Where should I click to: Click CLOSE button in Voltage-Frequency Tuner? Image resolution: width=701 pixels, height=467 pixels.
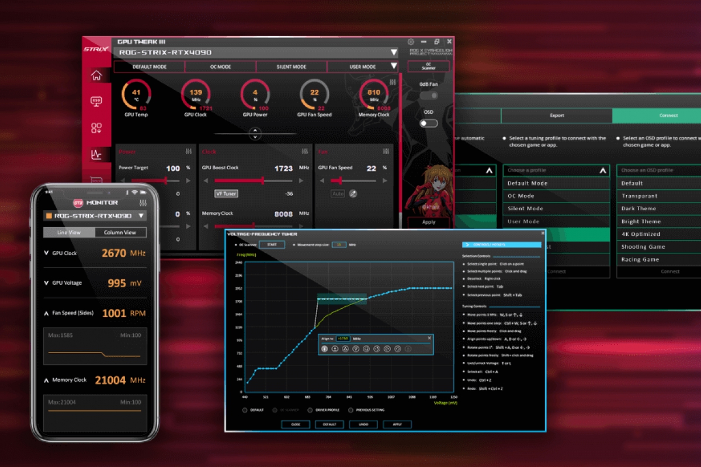(296, 424)
